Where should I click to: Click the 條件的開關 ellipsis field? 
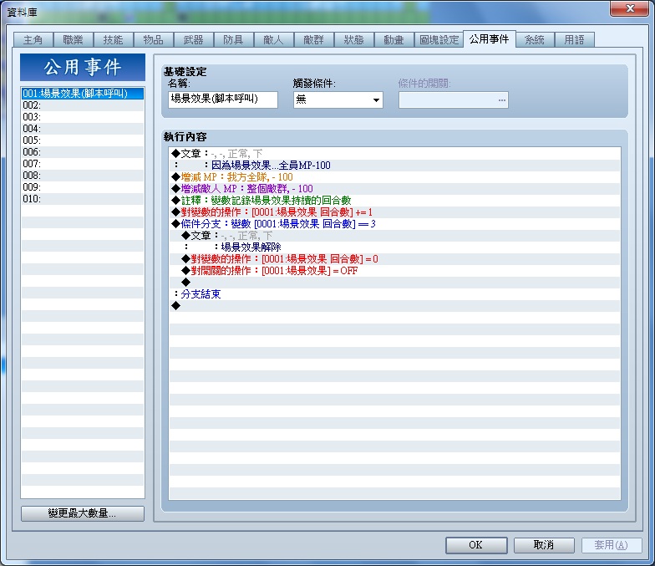click(453, 100)
